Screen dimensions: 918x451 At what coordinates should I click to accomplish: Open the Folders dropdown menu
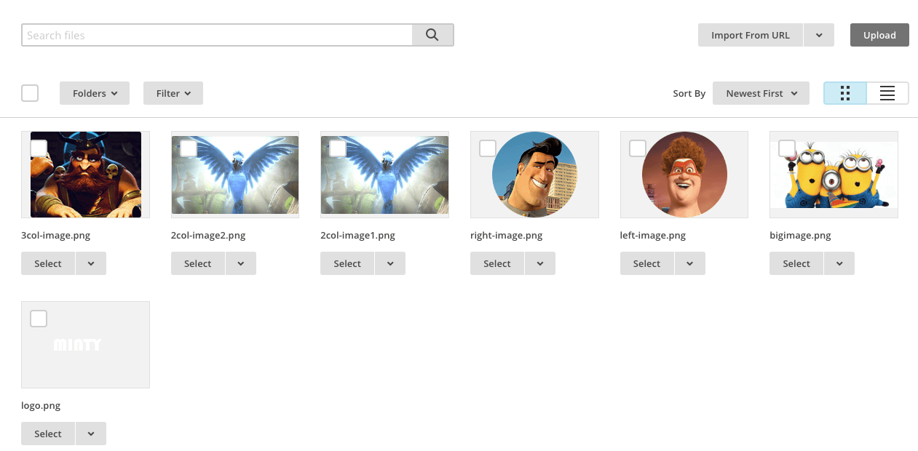pos(94,93)
